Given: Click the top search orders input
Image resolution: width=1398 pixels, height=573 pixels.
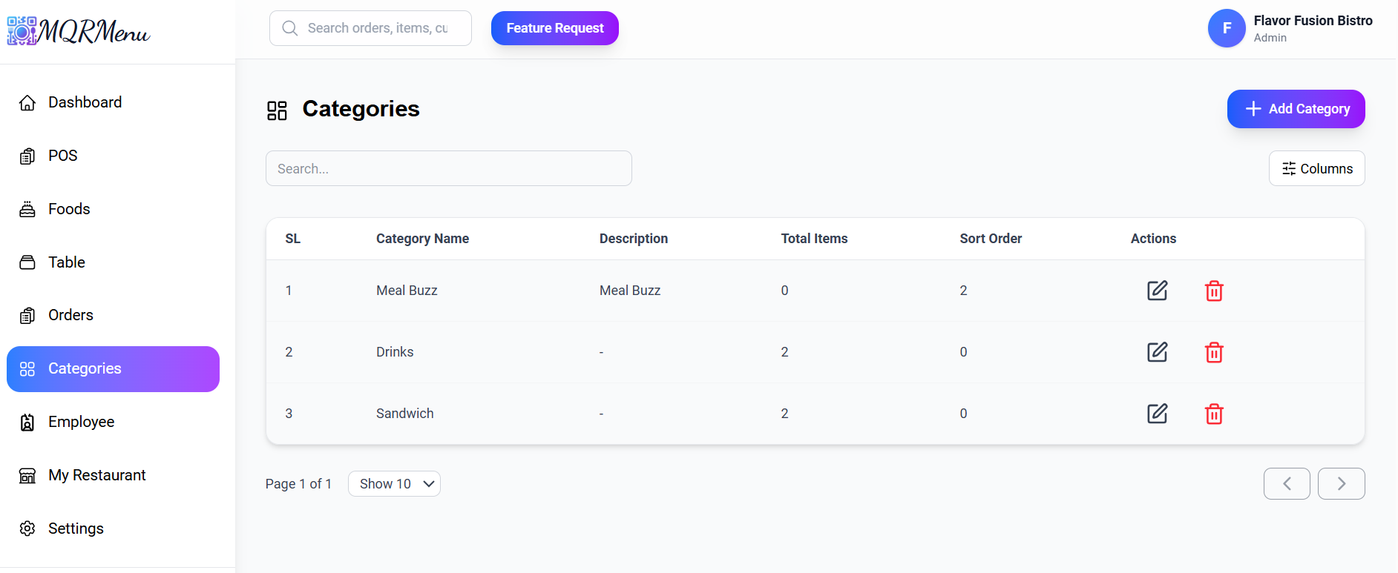Looking at the screenshot, I should pos(376,28).
